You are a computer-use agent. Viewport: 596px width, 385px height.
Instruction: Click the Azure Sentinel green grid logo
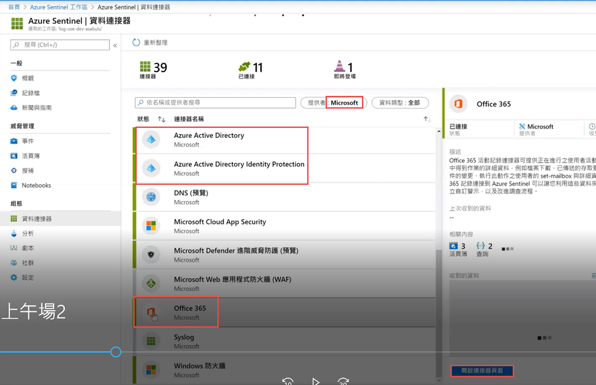pyautogui.click(x=17, y=23)
